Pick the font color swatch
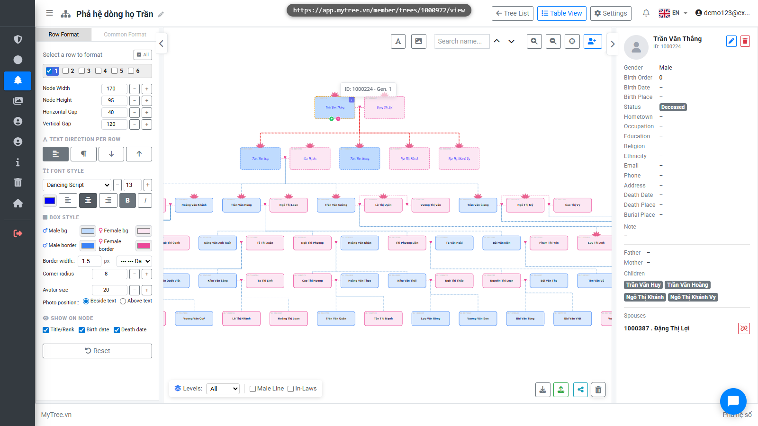Screen dimensions: 758x426 pos(50,201)
